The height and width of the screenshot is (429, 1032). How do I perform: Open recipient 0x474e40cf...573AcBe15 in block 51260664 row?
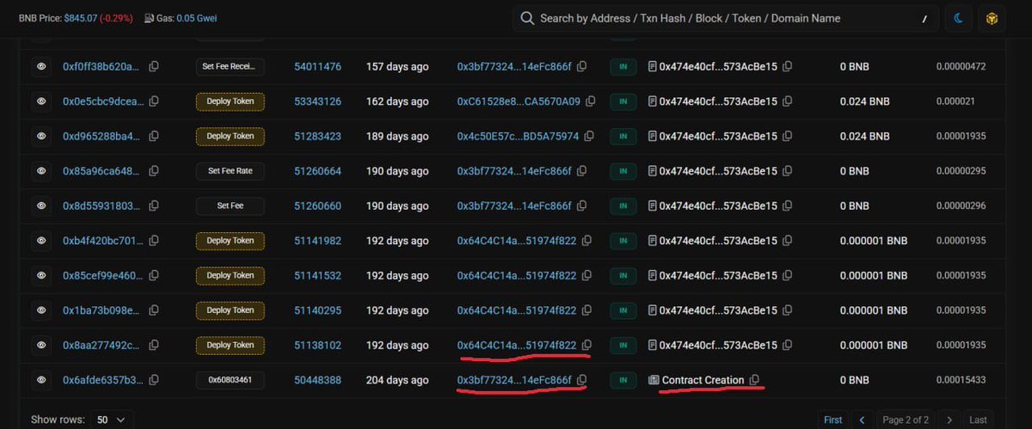tap(718, 171)
